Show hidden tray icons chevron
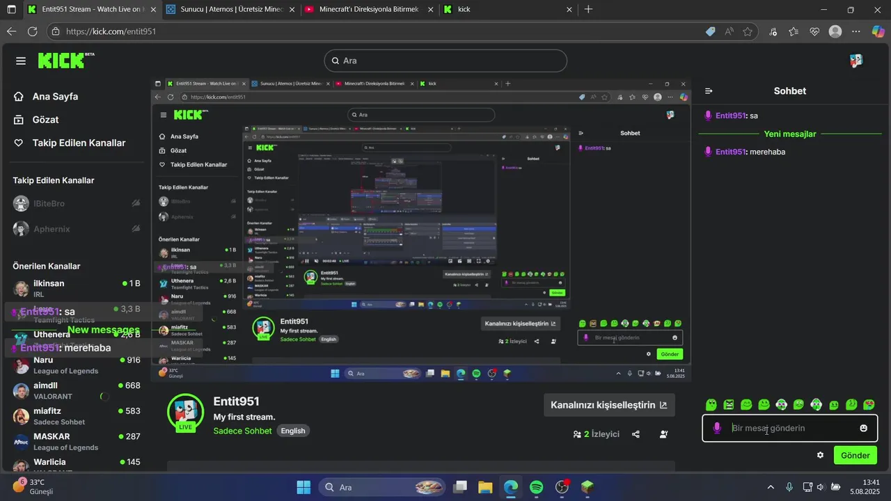 [x=771, y=487]
